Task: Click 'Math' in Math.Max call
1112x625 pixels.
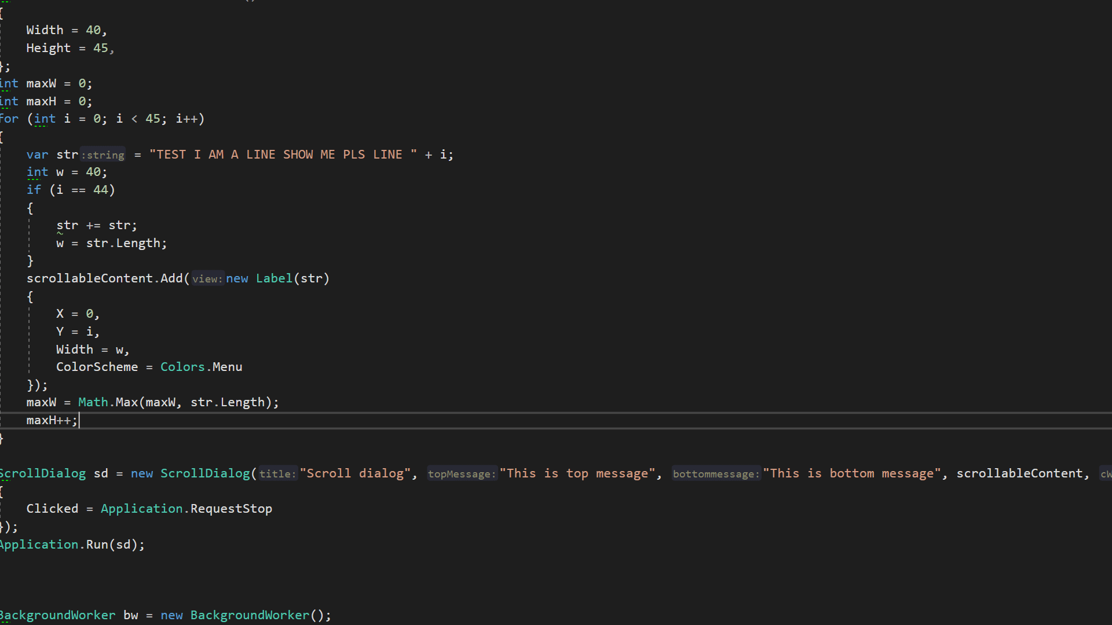Action: click(x=93, y=402)
